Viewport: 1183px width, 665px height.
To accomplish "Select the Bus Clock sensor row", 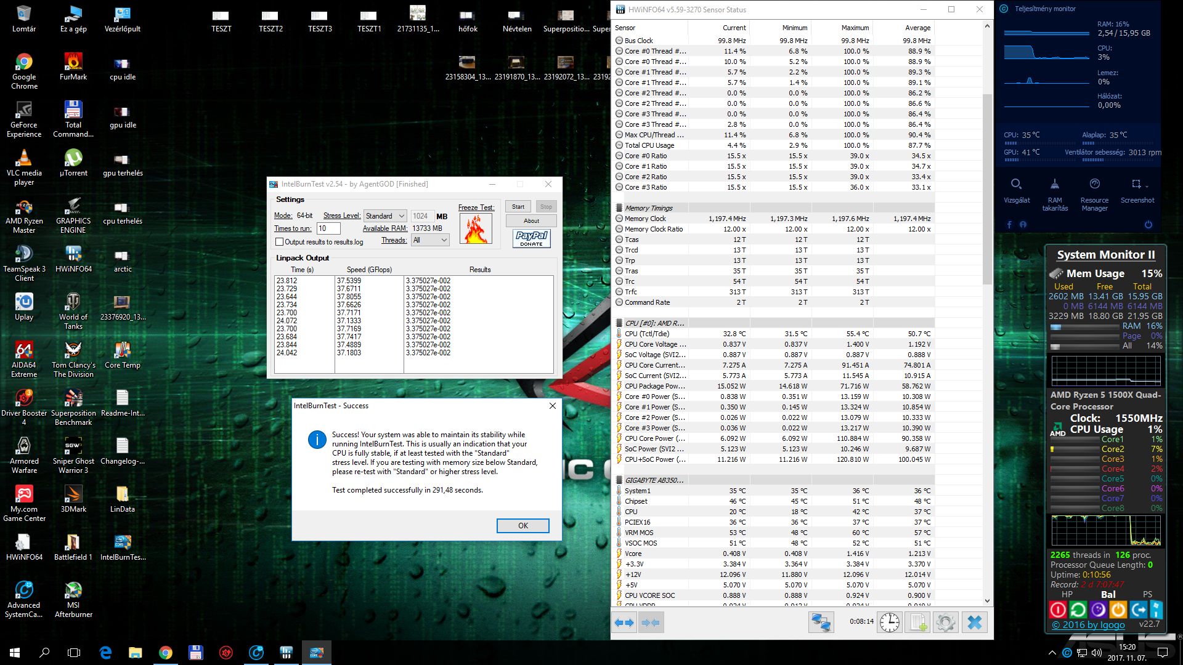I will tap(773, 41).
